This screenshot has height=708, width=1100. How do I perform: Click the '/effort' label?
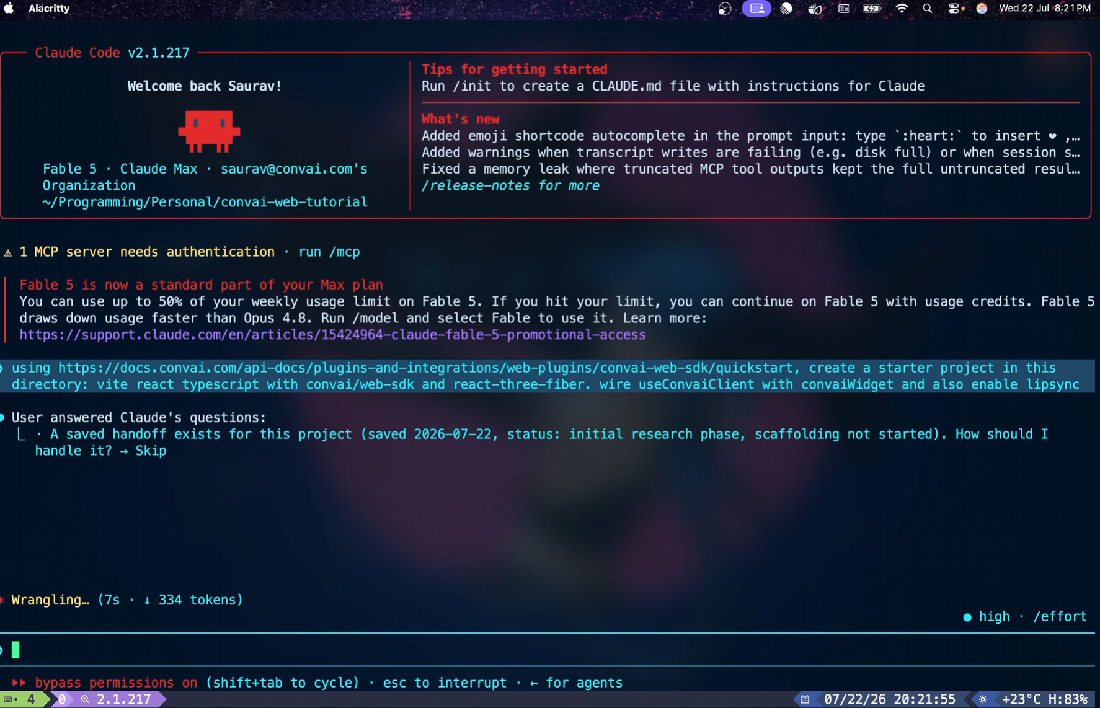[1060, 616]
